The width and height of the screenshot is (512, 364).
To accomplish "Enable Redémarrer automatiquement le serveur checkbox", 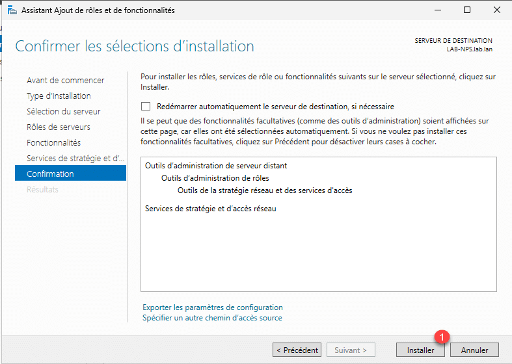I will (146, 107).
